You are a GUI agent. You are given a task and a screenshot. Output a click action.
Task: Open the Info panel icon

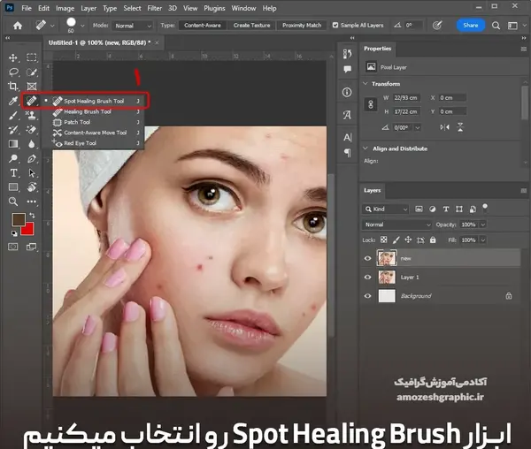(x=347, y=92)
